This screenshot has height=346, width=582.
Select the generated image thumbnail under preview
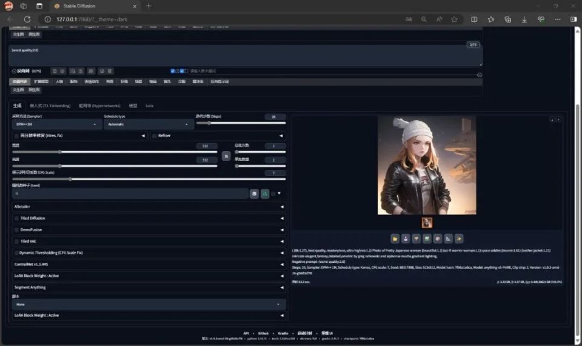point(427,223)
